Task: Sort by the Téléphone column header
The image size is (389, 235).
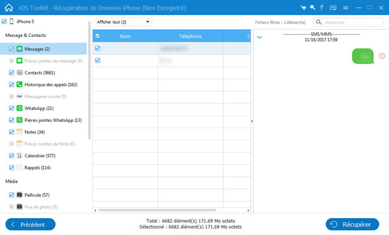Action: [x=190, y=36]
